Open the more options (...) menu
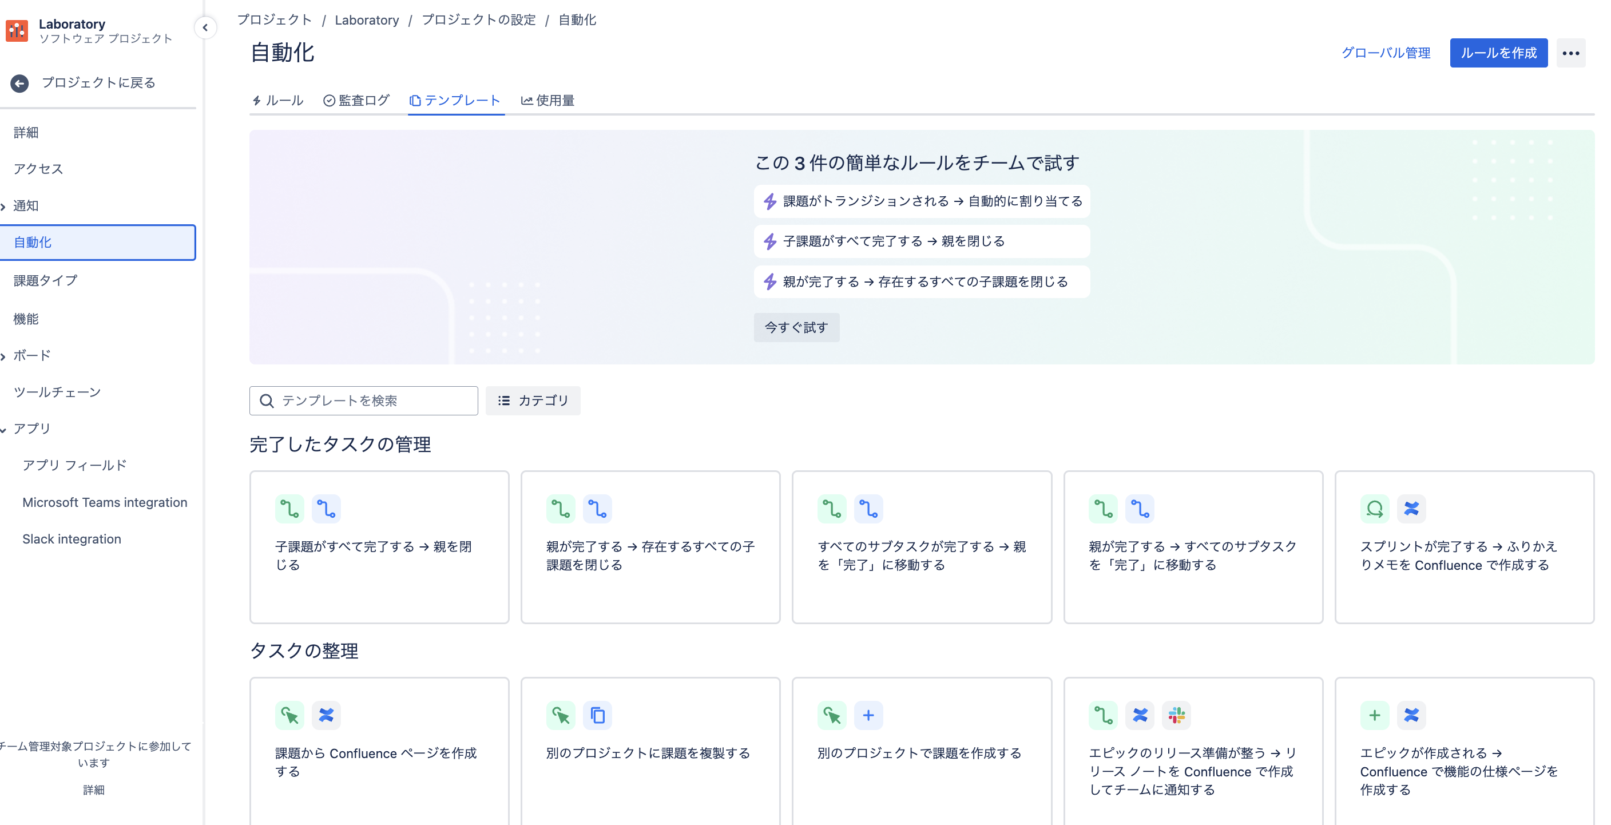Viewport: 1611px width, 825px height. pyautogui.click(x=1570, y=53)
